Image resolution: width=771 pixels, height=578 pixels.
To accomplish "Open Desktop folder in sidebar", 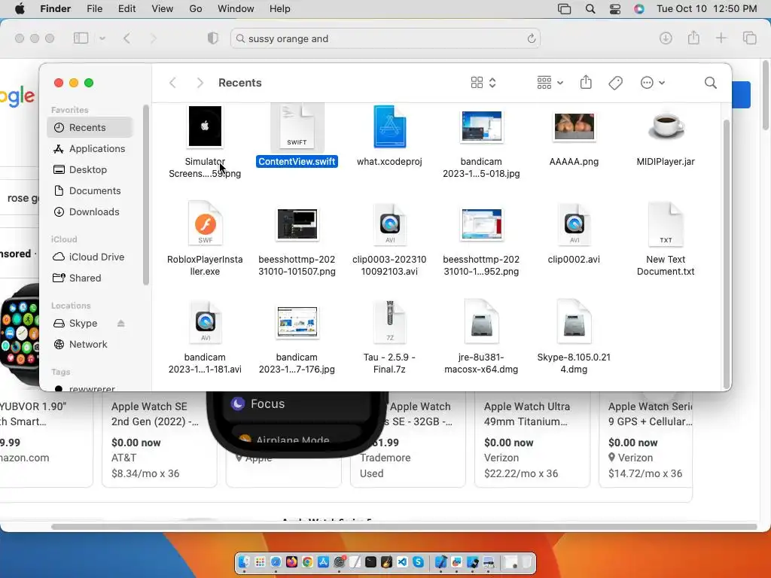I will click(x=90, y=169).
